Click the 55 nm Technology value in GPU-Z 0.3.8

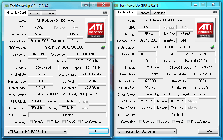click(x=148, y=34)
